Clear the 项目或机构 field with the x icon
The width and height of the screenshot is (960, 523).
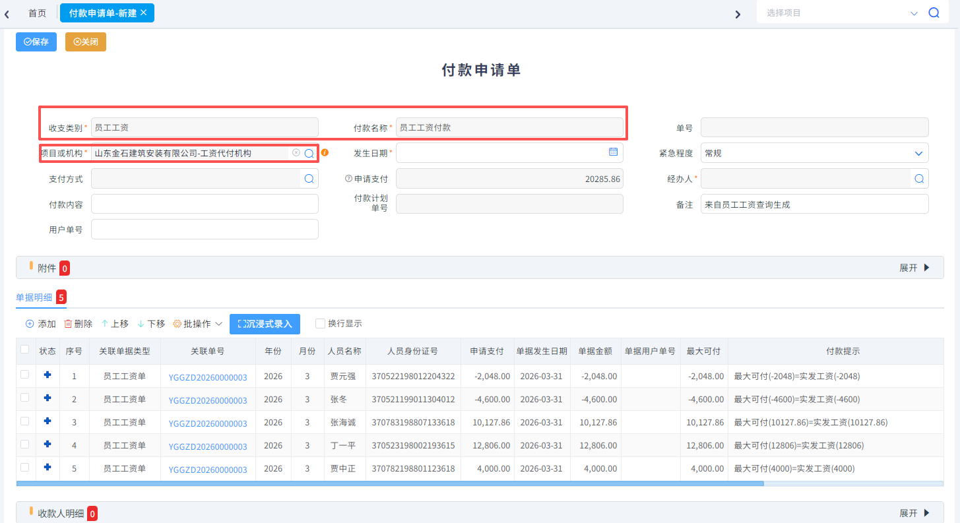click(x=296, y=152)
